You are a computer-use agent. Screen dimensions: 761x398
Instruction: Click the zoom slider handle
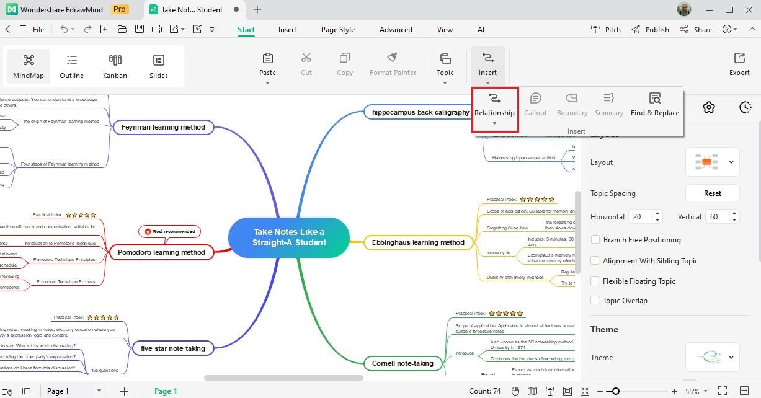click(615, 391)
